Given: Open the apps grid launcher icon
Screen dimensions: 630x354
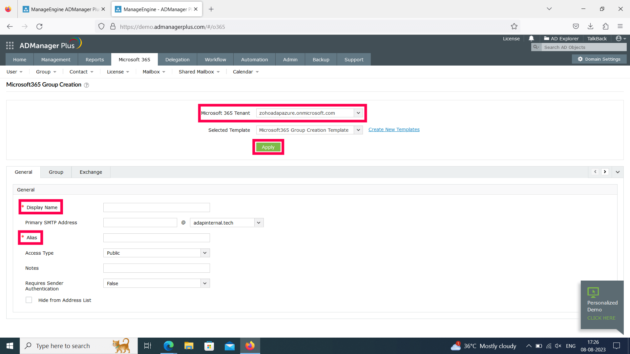Looking at the screenshot, I should tap(10, 46).
